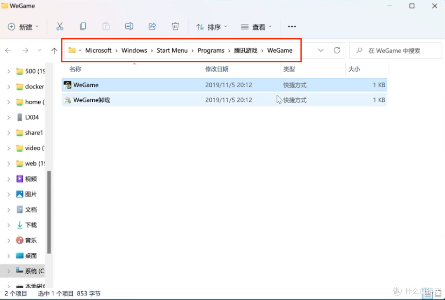Sort by 修改日期 column header
This screenshot has width=445, height=300.
coord(217,69)
